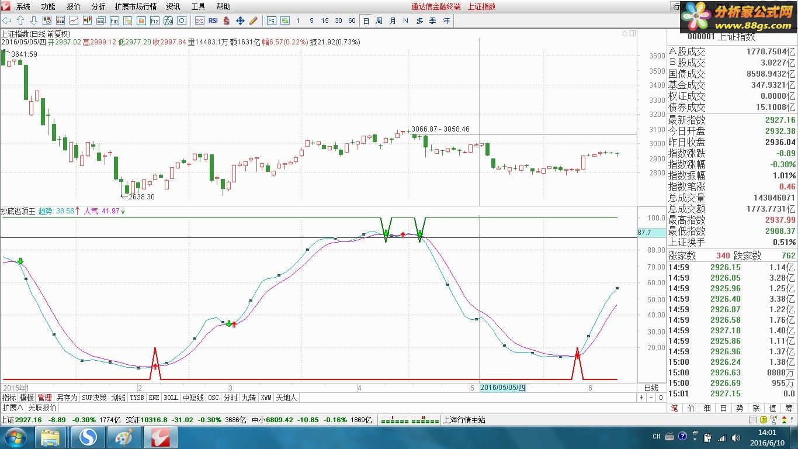Open the 扩展市场行情 menu

(x=136, y=7)
